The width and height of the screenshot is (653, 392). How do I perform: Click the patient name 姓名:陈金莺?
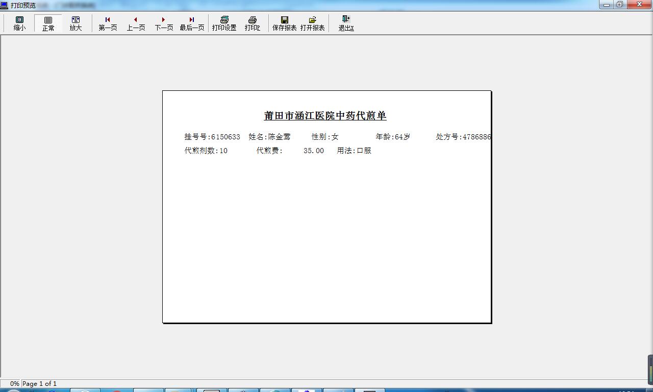[x=270, y=137]
